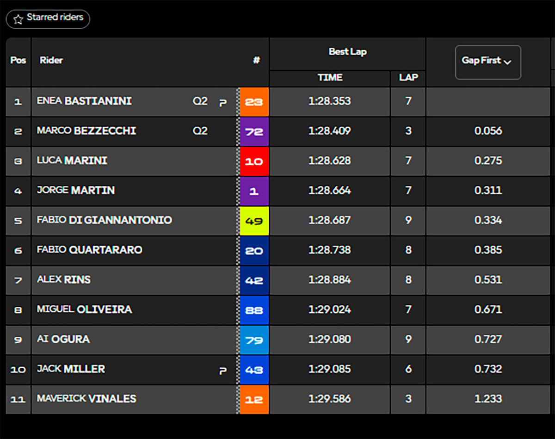Image resolution: width=555 pixels, height=439 pixels.
Task: Click the star icon in Starred riders
Action: point(18,19)
